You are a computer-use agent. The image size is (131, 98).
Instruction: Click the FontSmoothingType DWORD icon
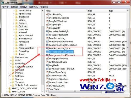pyautogui.click(x=47, y=48)
